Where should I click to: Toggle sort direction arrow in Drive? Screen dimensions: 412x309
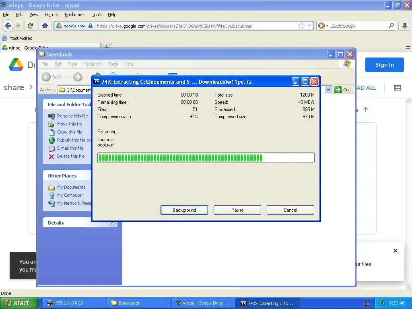(365, 109)
